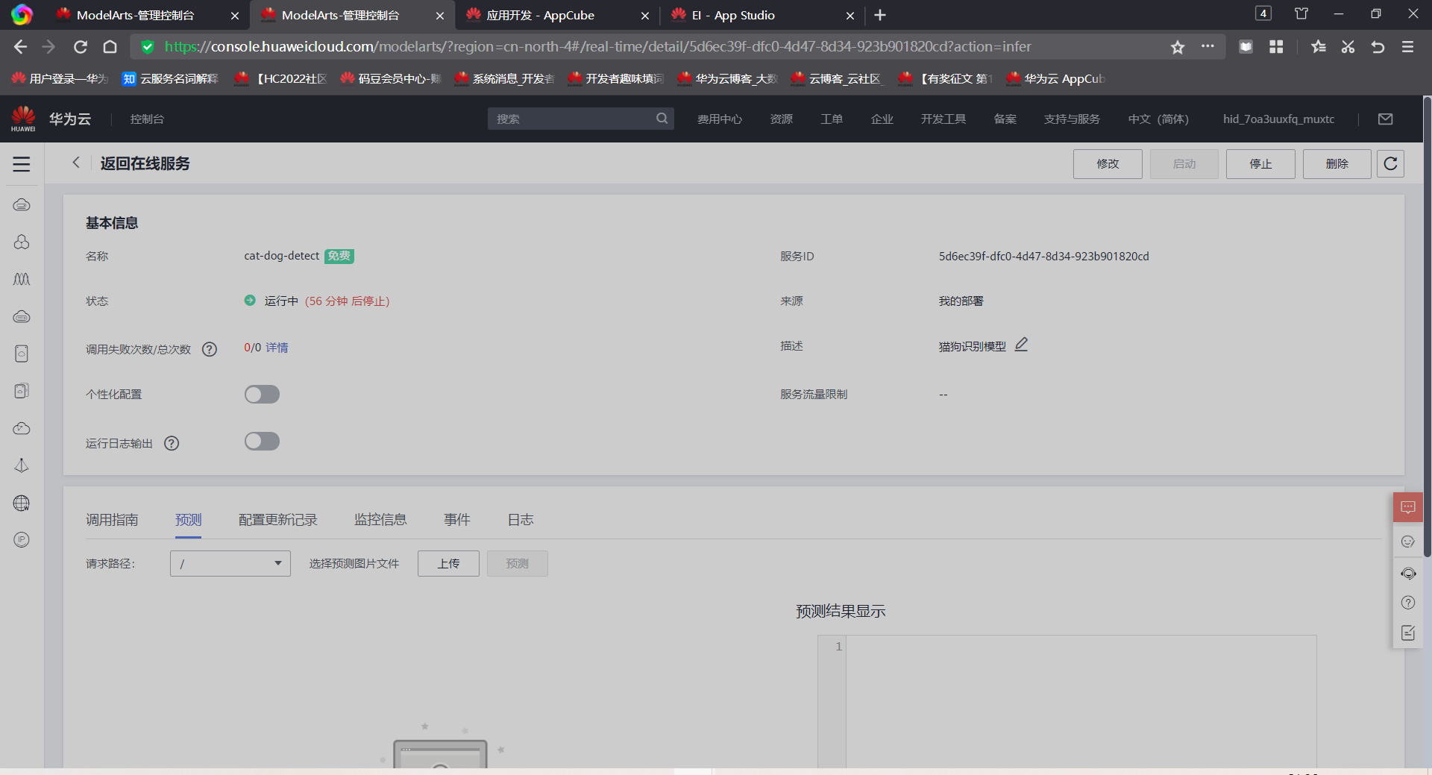Switch to the 日志 tab
The image size is (1432, 775).
[x=521, y=520]
